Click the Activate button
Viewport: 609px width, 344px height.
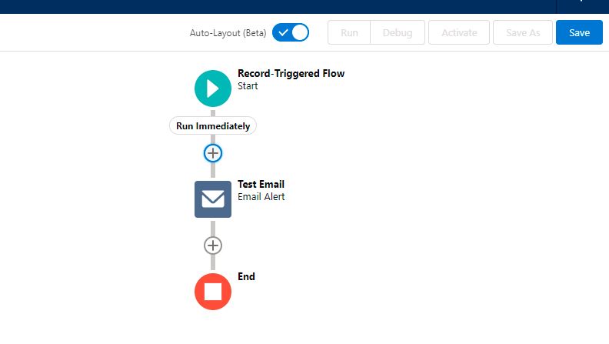(459, 32)
